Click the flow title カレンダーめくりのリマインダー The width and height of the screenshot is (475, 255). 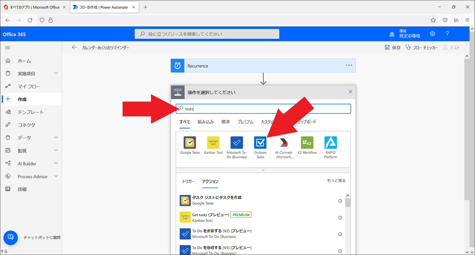click(x=106, y=48)
